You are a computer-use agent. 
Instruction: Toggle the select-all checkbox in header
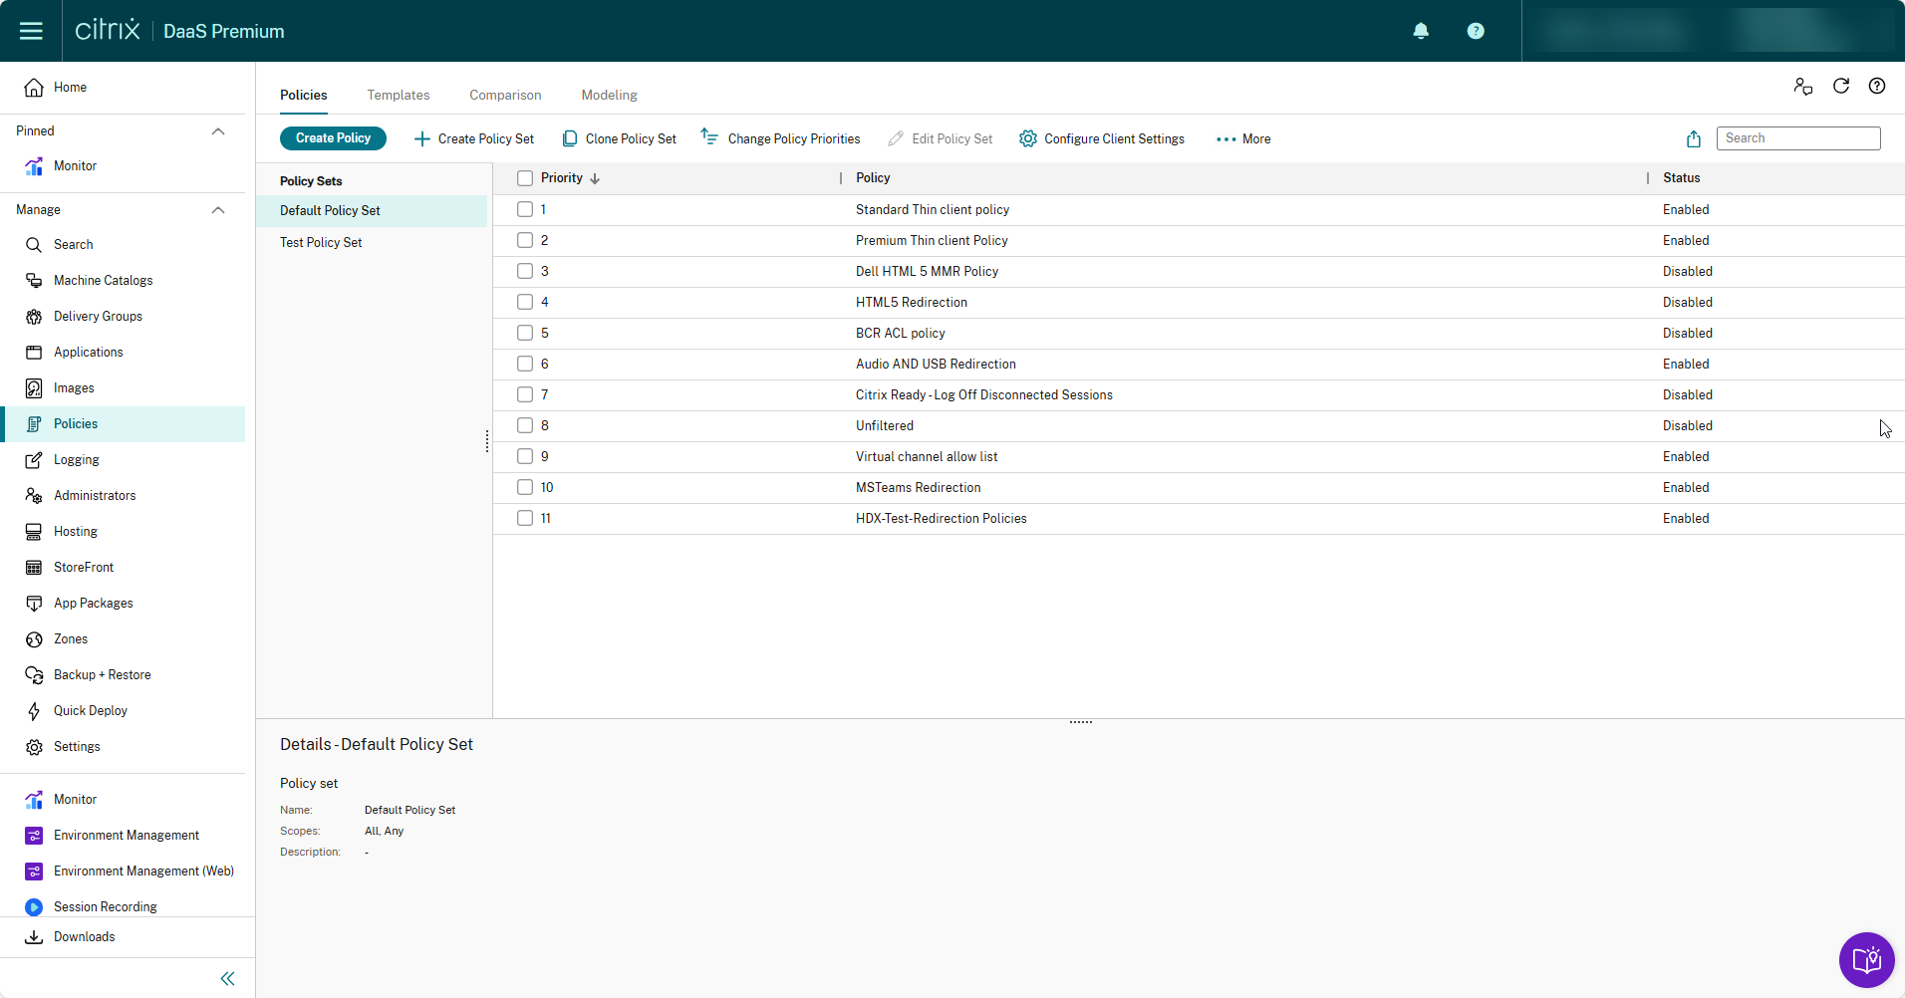click(x=525, y=178)
